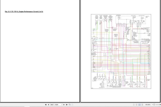161x107 pixels.
Task: Select the two-page facing view
Action: (140, 105)
